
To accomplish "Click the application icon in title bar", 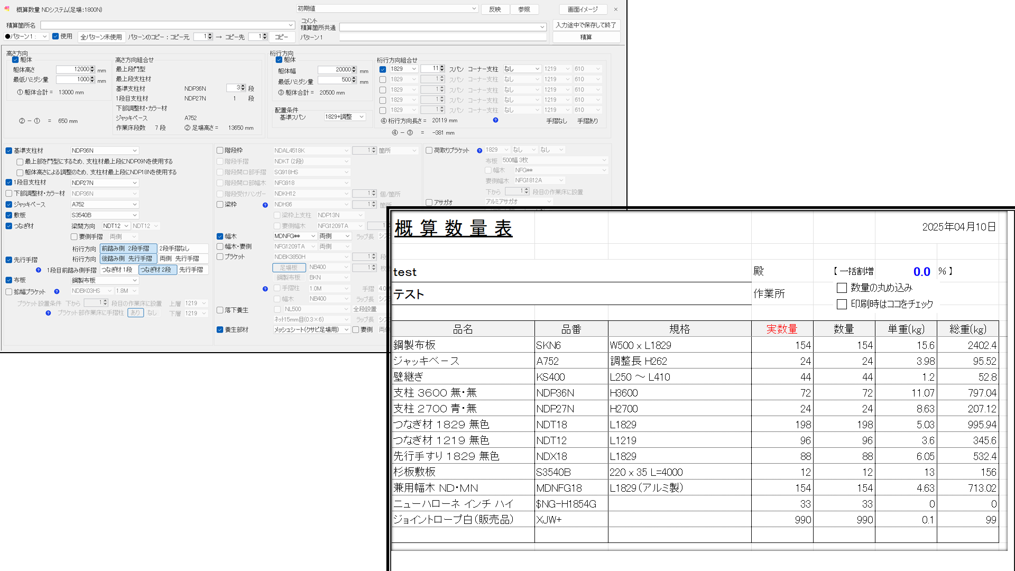I will pos(7,9).
